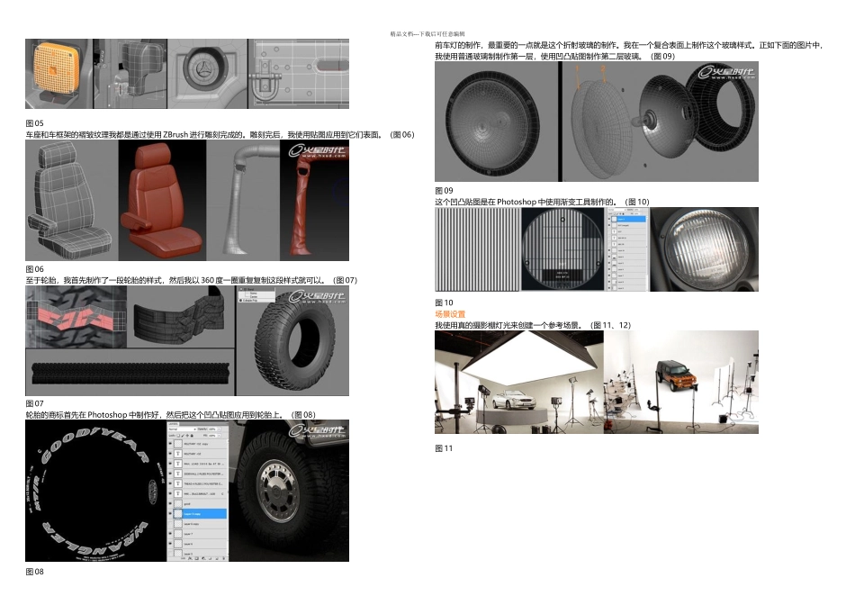Click the sentence mentioning ZBrush sculpting
The height and width of the screenshot is (605, 855).
[220, 135]
